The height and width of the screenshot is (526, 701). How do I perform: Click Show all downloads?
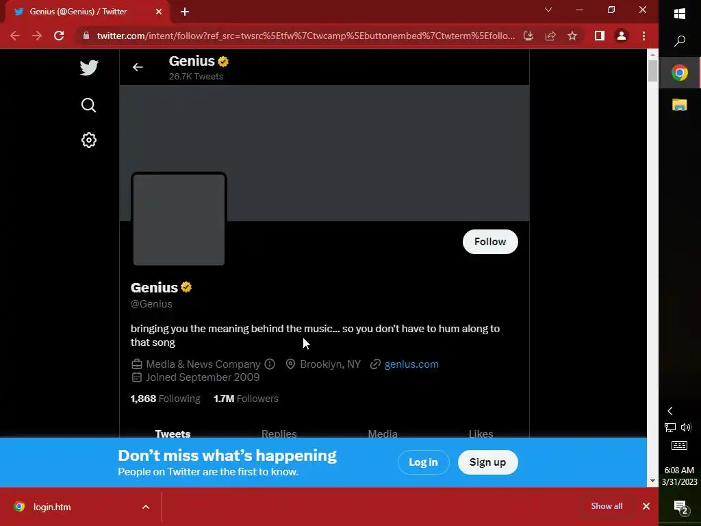pos(607,506)
